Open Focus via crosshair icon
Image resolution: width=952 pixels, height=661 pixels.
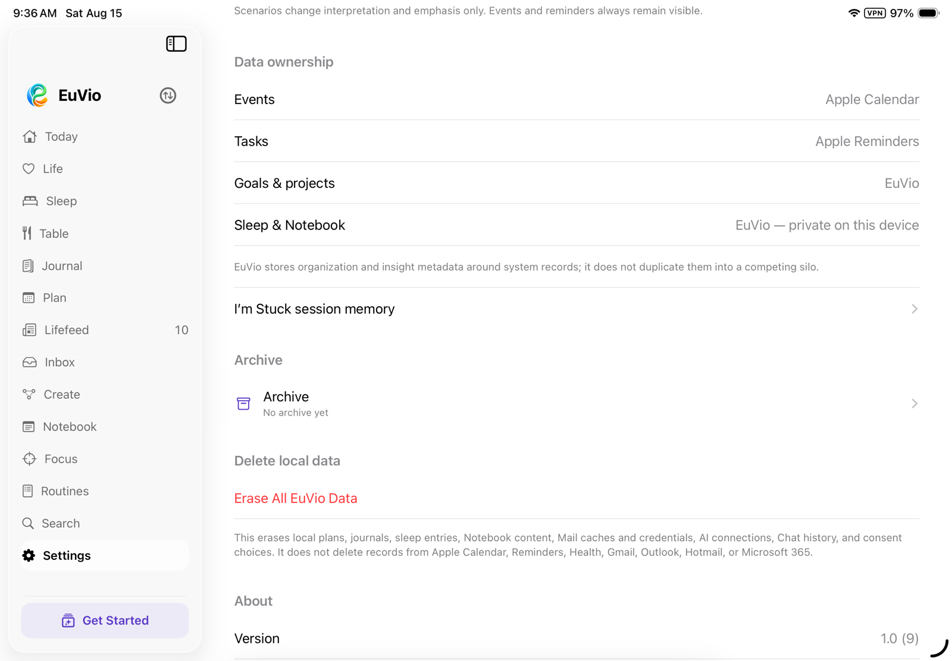29,459
